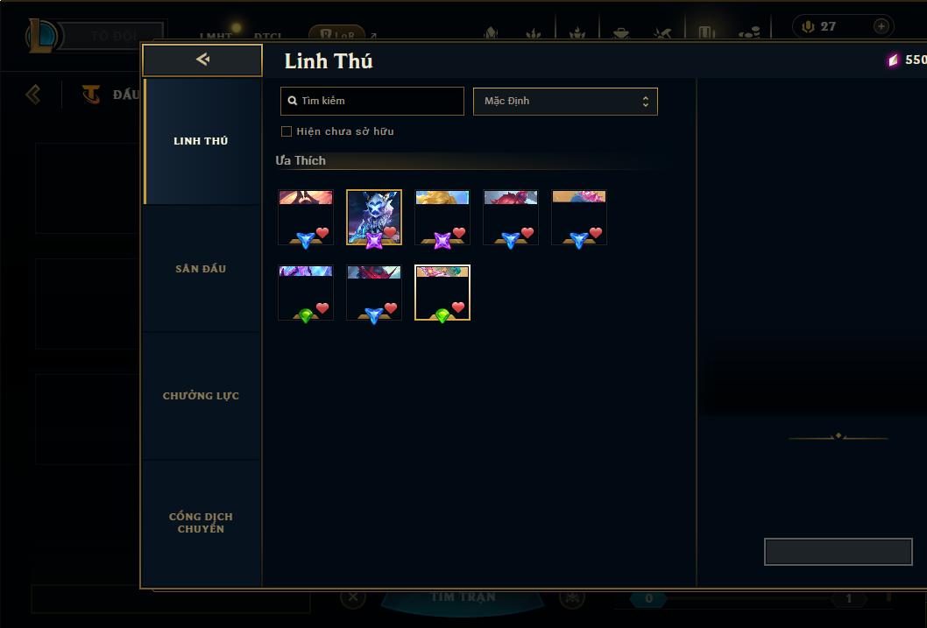Select the green-gem little legend with gold border
Viewport: 927px width, 628px height.
[x=442, y=293]
